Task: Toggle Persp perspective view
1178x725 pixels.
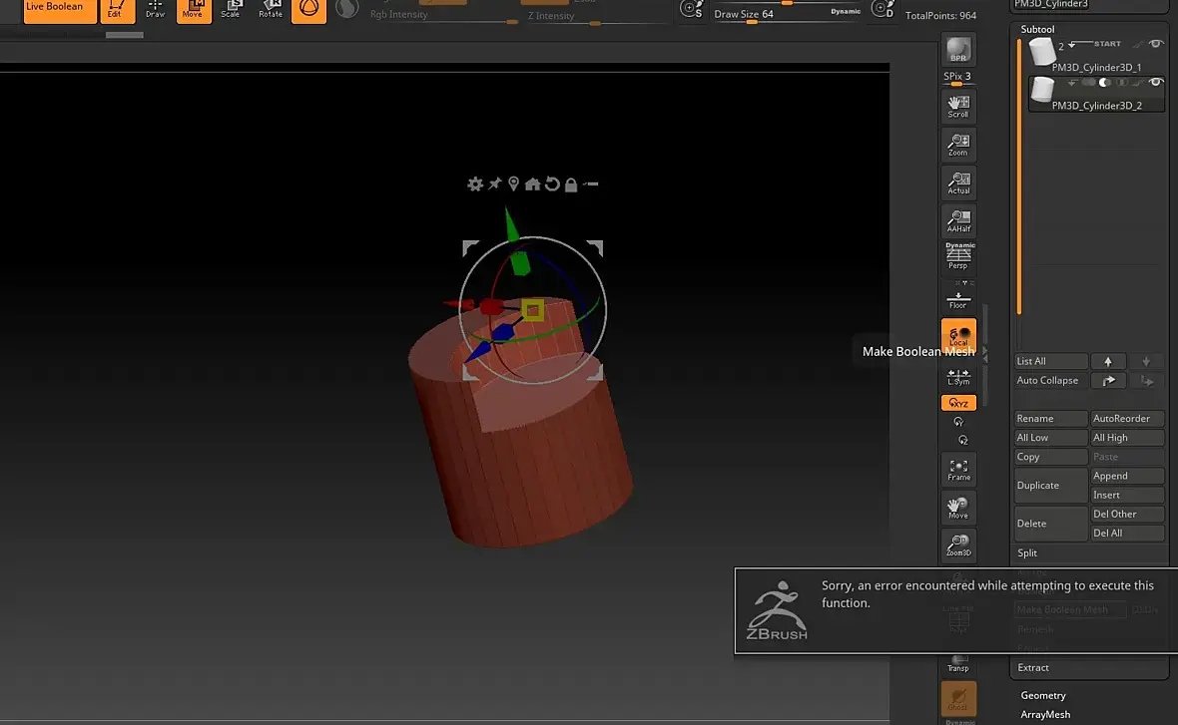Action: [x=959, y=258]
